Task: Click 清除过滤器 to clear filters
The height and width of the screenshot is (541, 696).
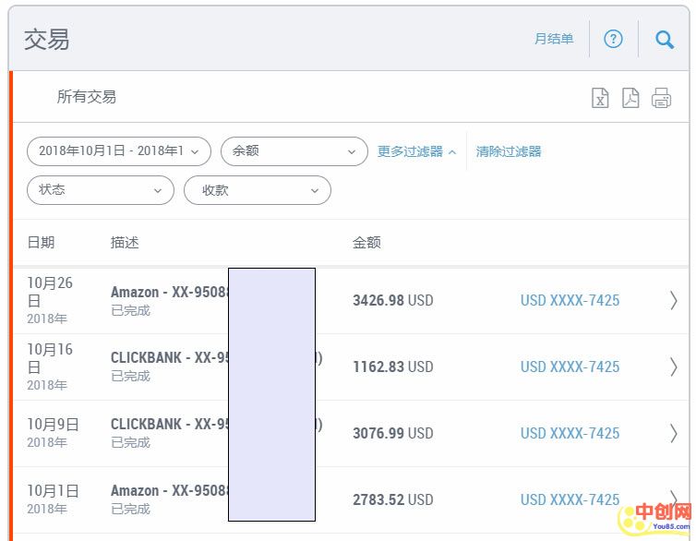Action: pyautogui.click(x=509, y=151)
